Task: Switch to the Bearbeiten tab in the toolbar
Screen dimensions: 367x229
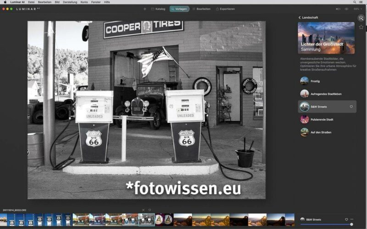Action: 201,9
